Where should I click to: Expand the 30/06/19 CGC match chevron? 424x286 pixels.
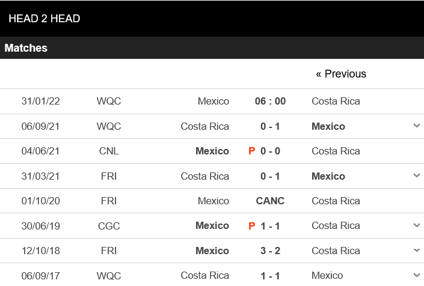click(417, 225)
